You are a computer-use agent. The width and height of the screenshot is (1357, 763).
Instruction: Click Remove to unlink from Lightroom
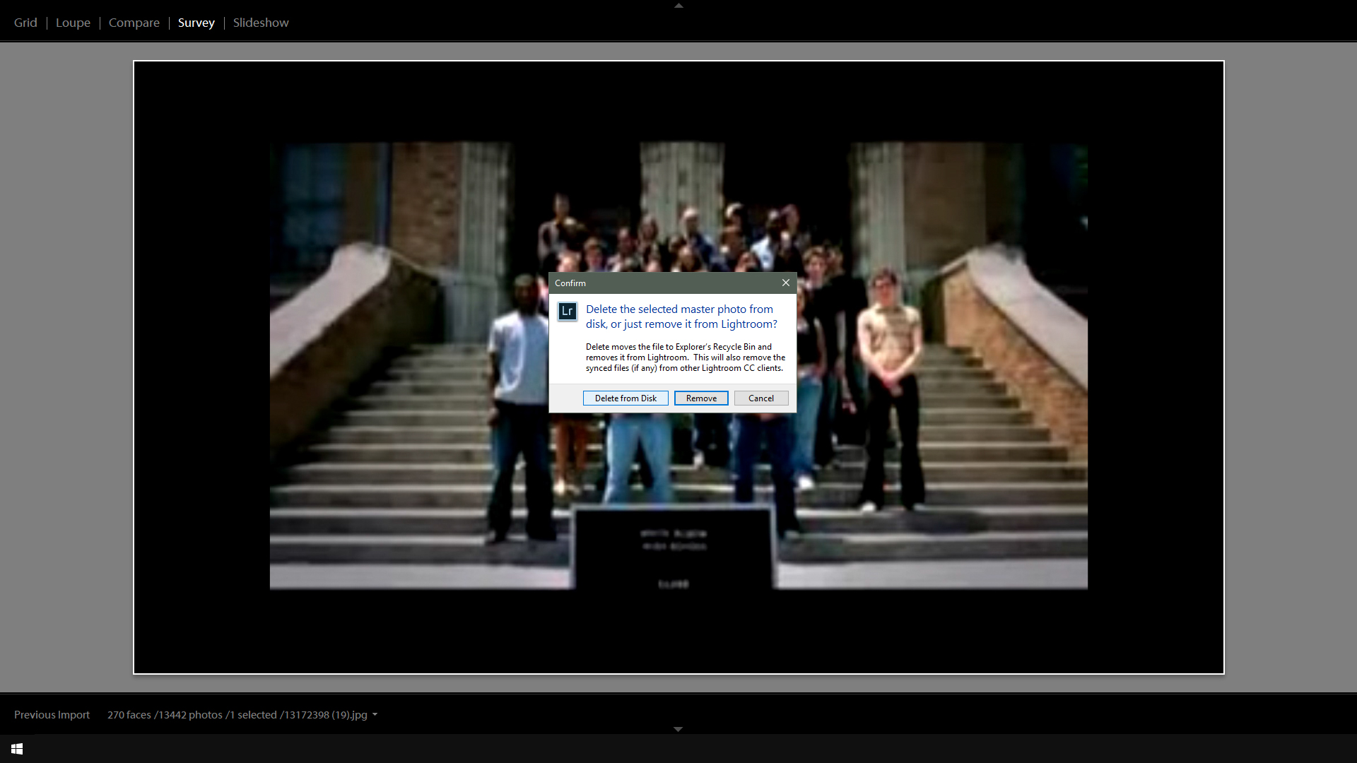pyautogui.click(x=700, y=398)
